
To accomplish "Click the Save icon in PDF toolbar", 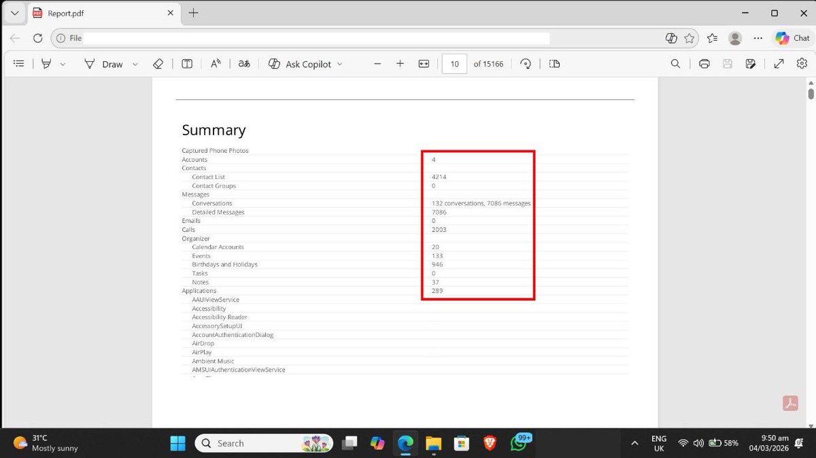I will pyautogui.click(x=728, y=64).
